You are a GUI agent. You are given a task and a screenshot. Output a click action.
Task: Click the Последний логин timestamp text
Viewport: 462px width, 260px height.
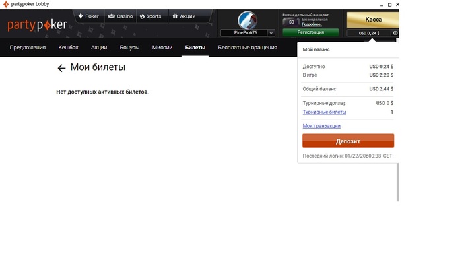pos(347,156)
